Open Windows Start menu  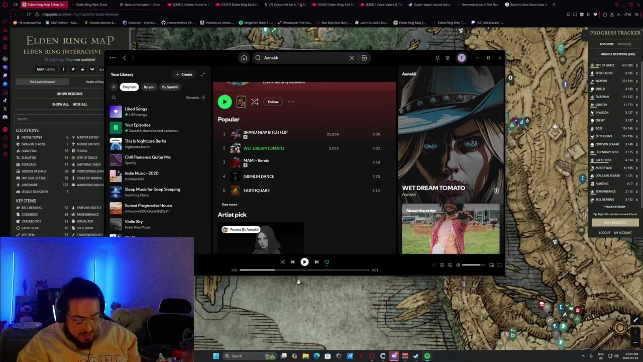click(x=216, y=356)
